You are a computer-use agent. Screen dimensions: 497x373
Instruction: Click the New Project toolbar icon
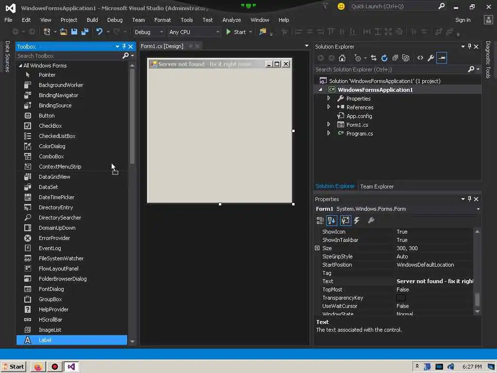pos(47,32)
